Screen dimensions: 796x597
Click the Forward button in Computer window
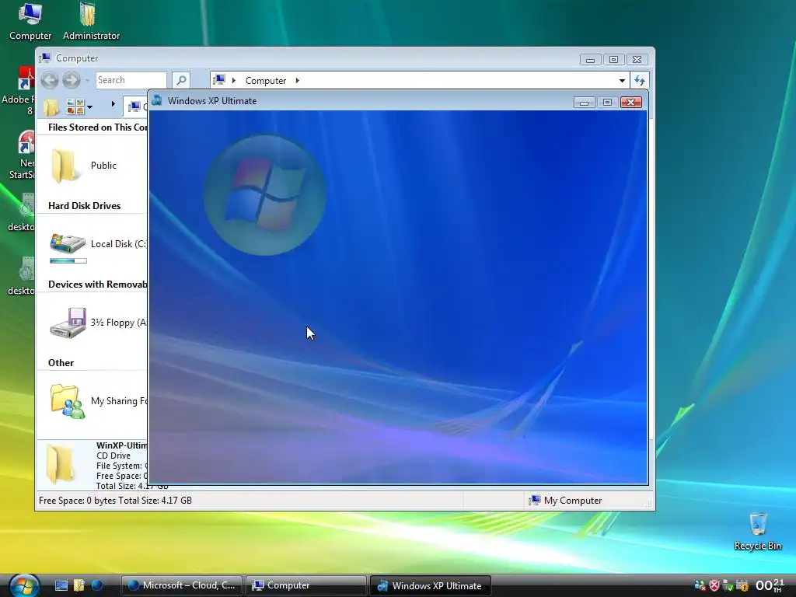click(71, 80)
